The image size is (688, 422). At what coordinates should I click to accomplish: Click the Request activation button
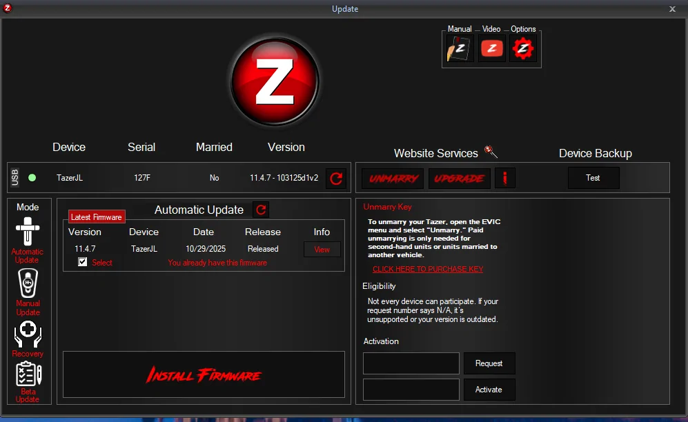(x=489, y=363)
